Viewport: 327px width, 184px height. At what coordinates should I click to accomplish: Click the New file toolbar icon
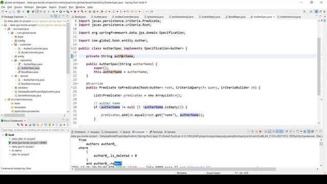click(x=3, y=12)
